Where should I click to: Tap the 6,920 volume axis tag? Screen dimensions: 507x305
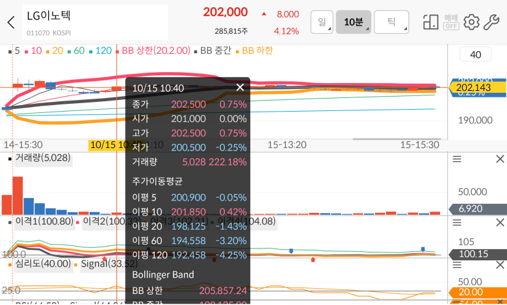coord(478,209)
